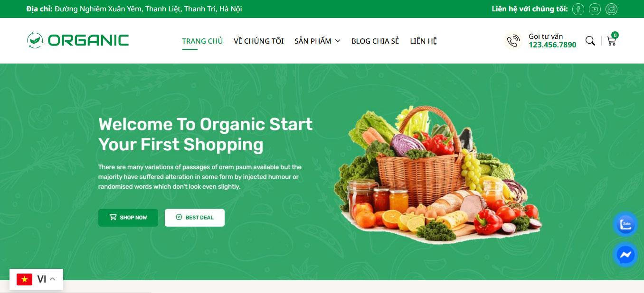This screenshot has height=293, width=644.
Task: Open VỀ CHÚNG TÔI menu item
Action: click(258, 41)
